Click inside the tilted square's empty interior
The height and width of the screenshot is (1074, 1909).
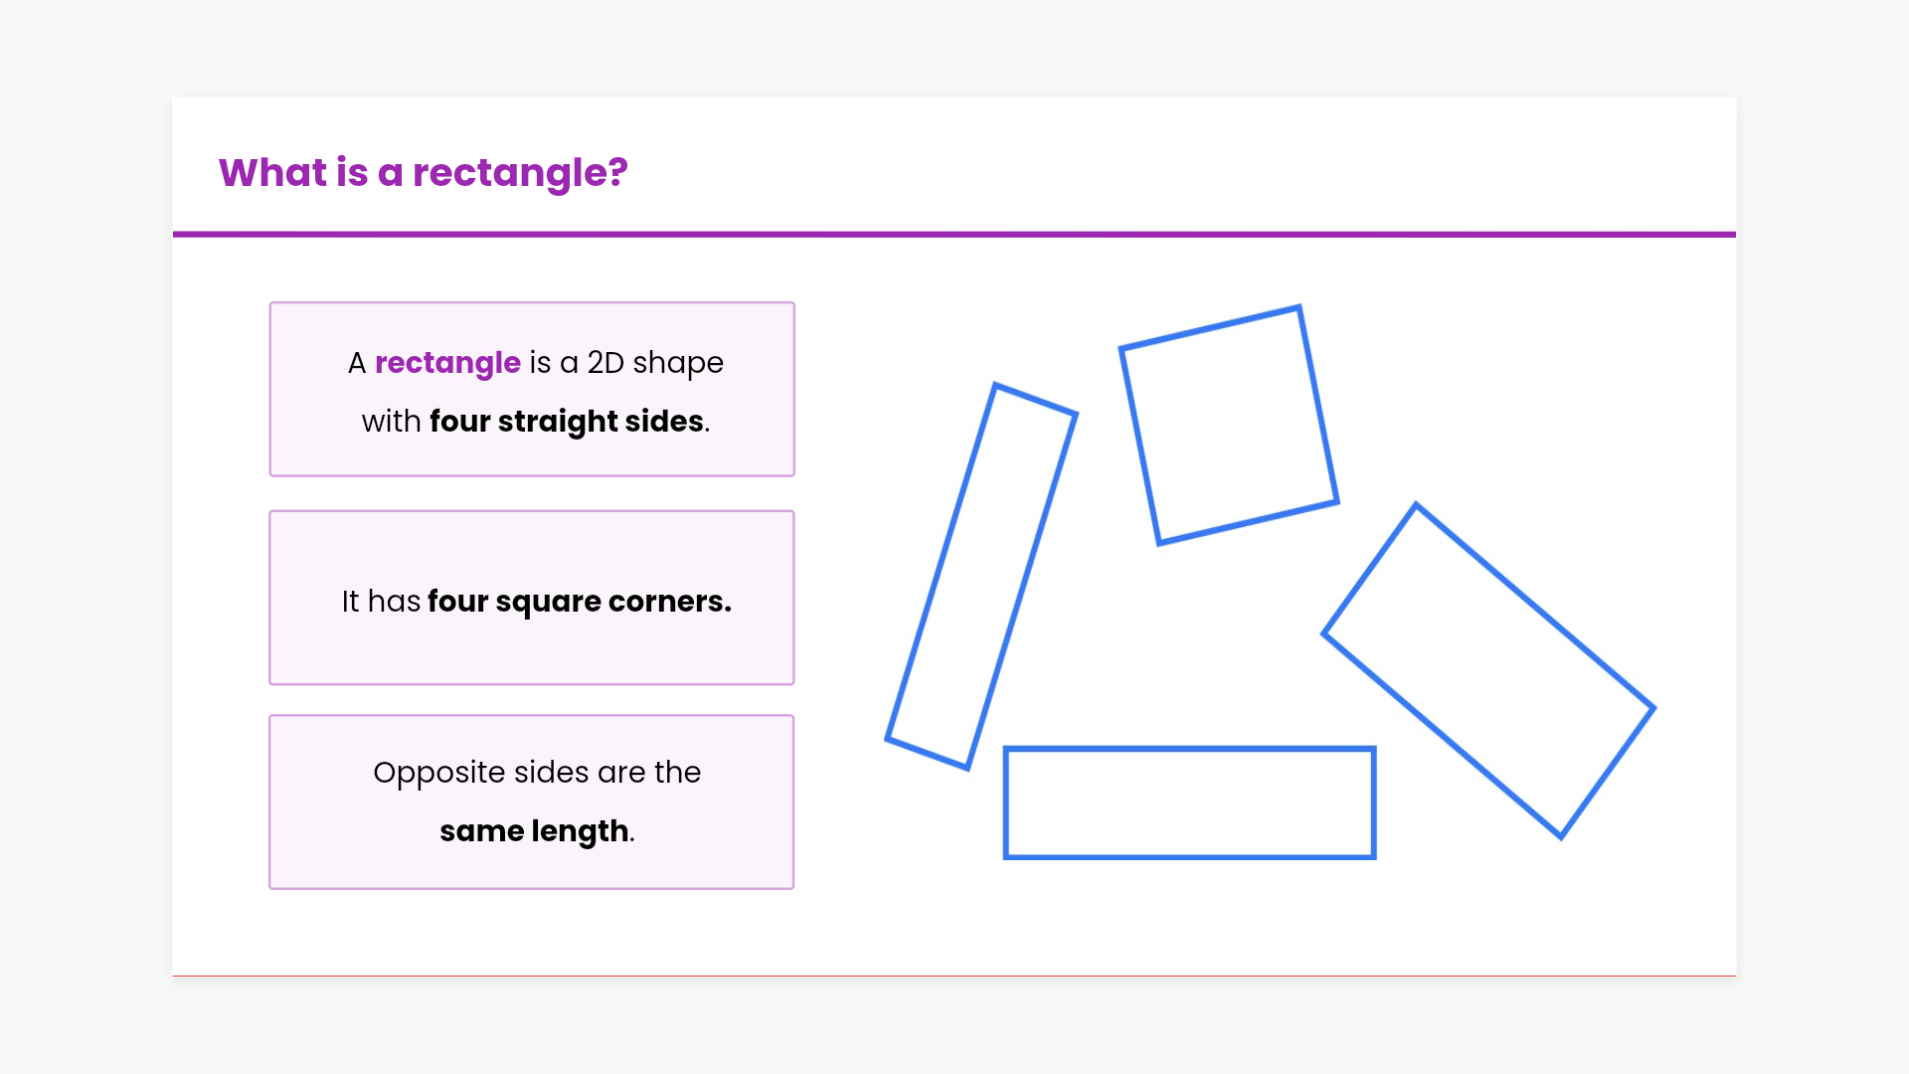coord(1229,426)
